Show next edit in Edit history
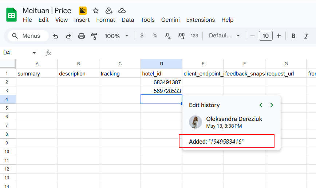The height and width of the screenshot is (188, 316). (x=272, y=105)
